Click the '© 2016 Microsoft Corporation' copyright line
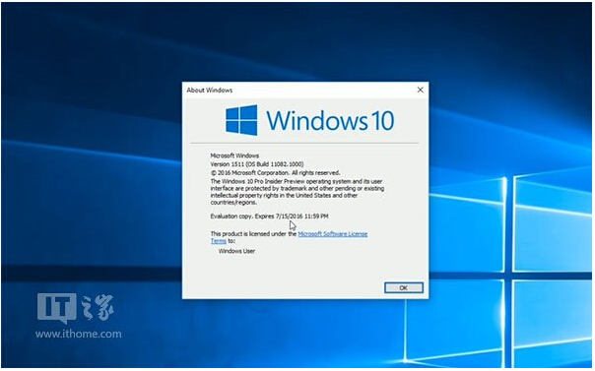This screenshot has width=595, height=371. [275, 173]
